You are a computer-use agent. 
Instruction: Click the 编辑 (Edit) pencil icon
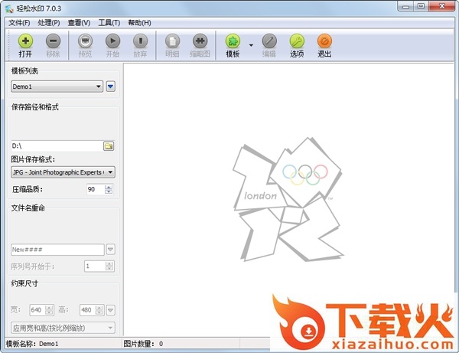(269, 41)
